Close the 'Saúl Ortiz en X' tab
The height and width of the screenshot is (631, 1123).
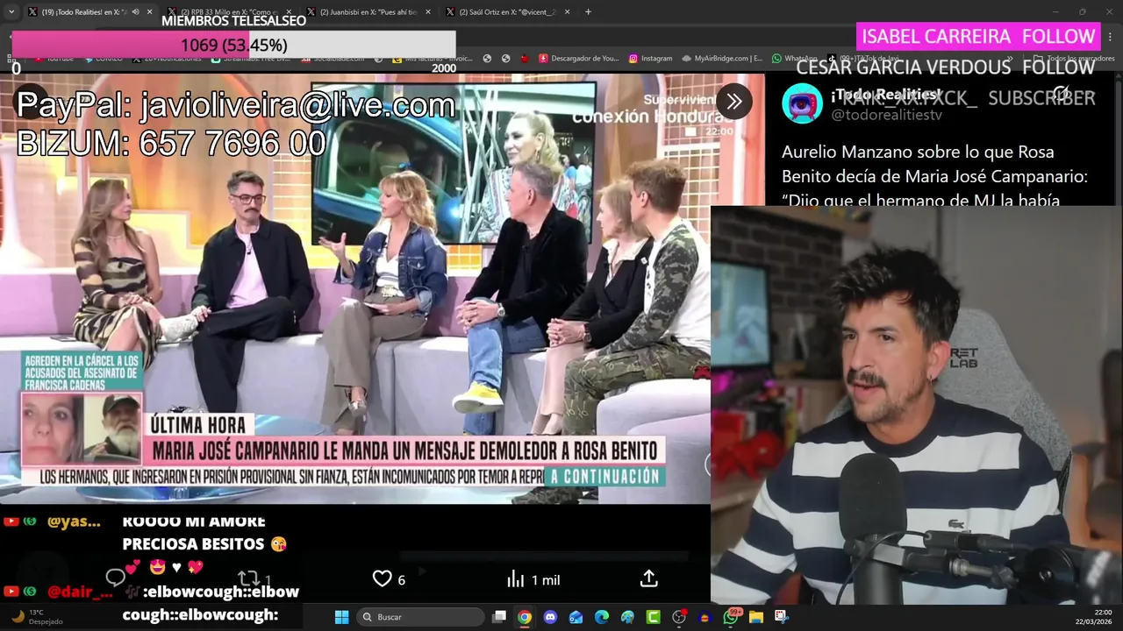click(x=568, y=12)
